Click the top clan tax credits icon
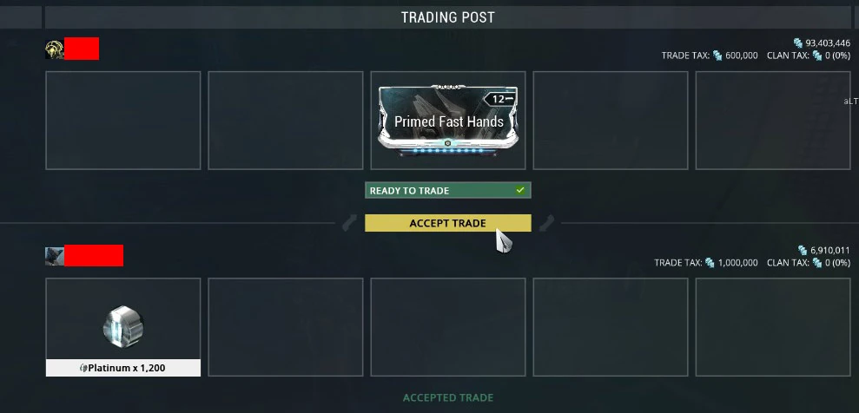Image resolution: width=859 pixels, height=413 pixels. click(x=817, y=56)
